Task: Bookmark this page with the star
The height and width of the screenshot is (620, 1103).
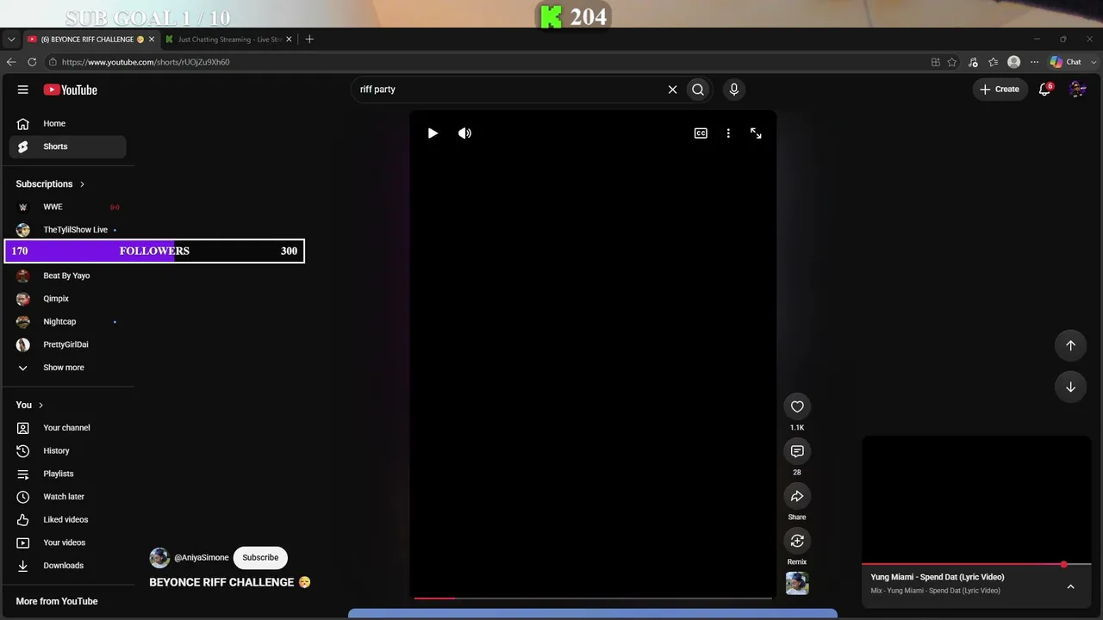Action: 952,62
